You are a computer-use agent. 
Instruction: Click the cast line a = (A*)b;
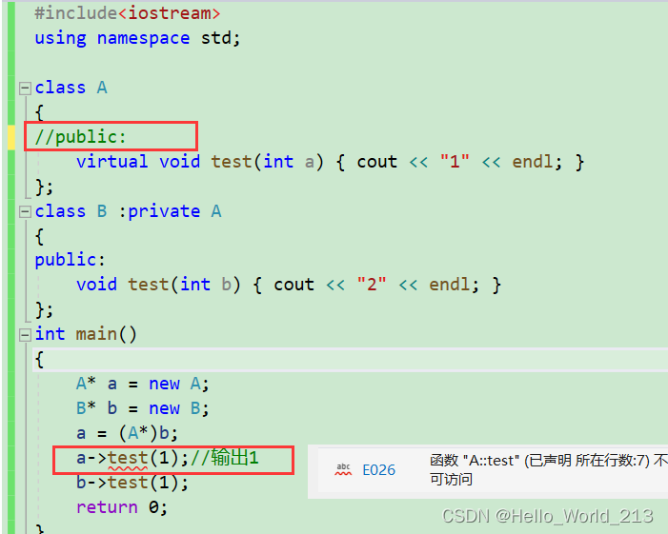pyautogui.click(x=127, y=434)
